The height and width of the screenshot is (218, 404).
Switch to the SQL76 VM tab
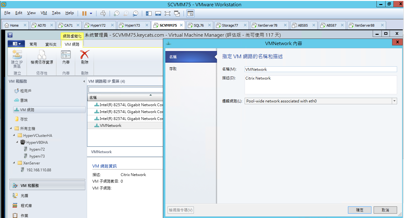click(200, 25)
